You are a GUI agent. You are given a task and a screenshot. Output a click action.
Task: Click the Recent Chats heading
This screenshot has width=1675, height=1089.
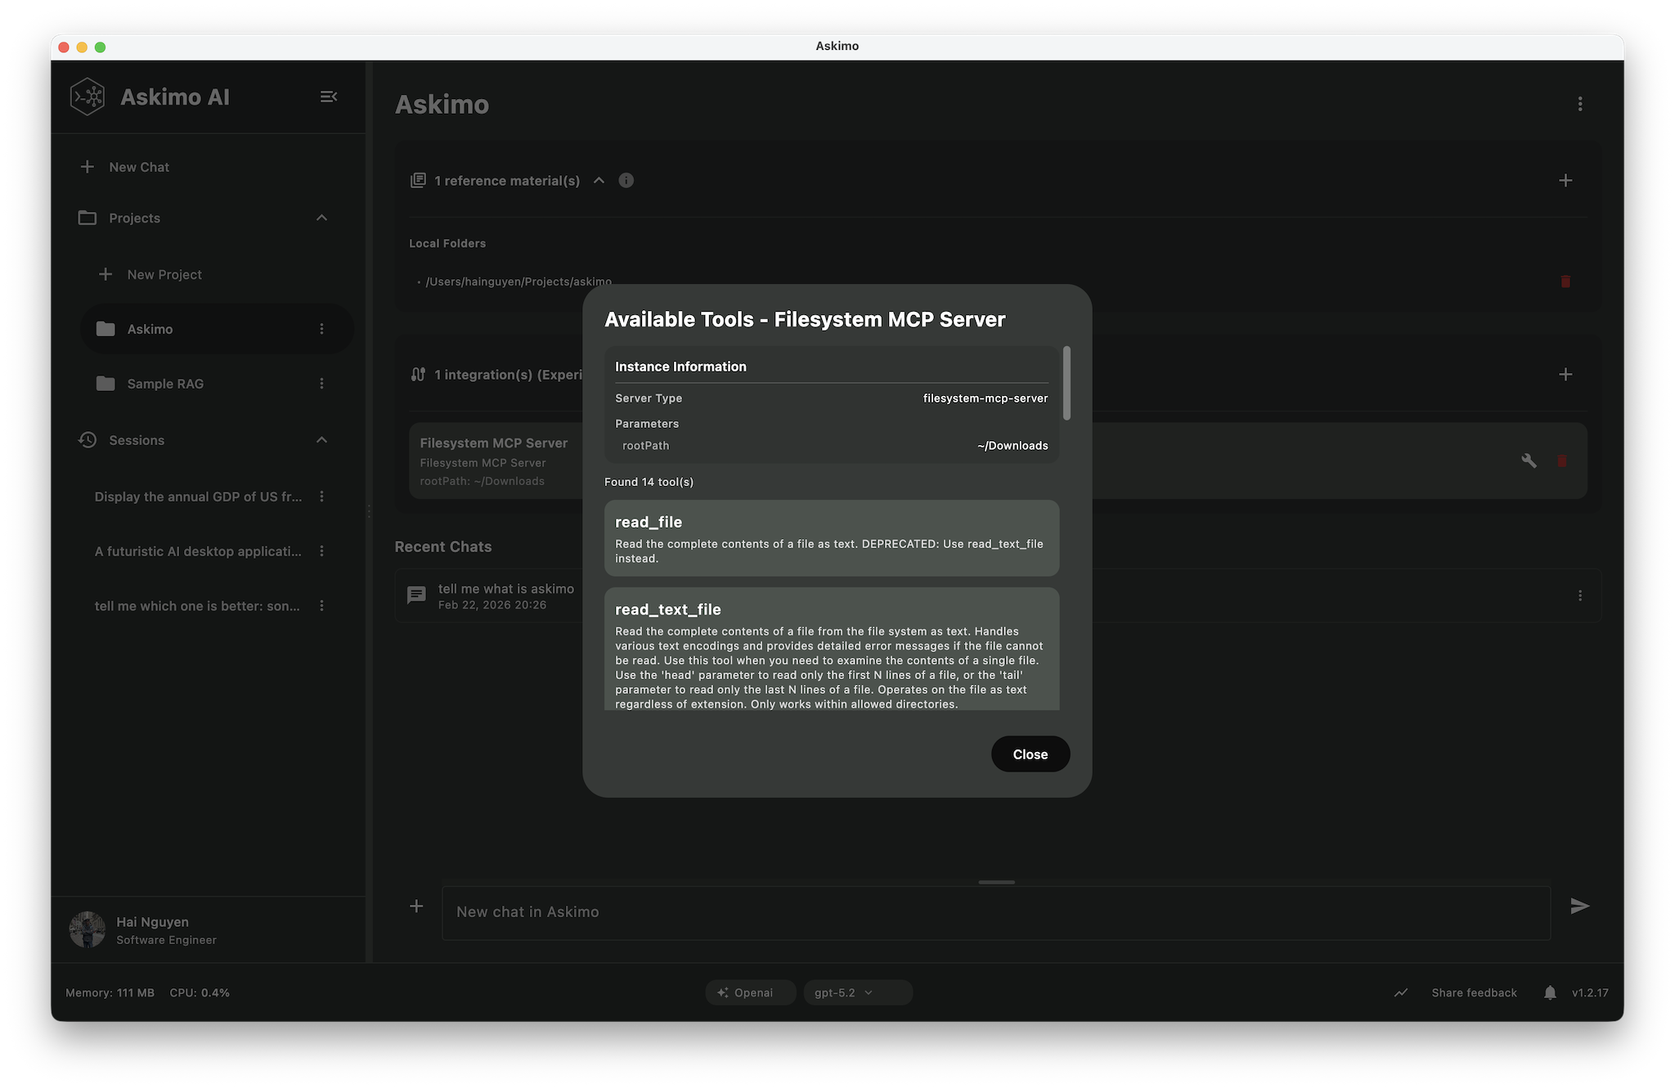pyautogui.click(x=443, y=547)
